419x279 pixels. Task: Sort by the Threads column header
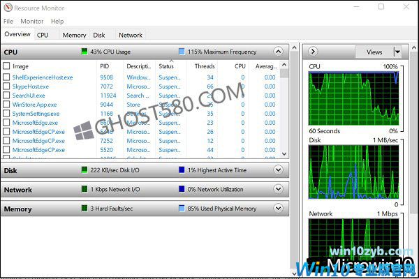coord(205,66)
